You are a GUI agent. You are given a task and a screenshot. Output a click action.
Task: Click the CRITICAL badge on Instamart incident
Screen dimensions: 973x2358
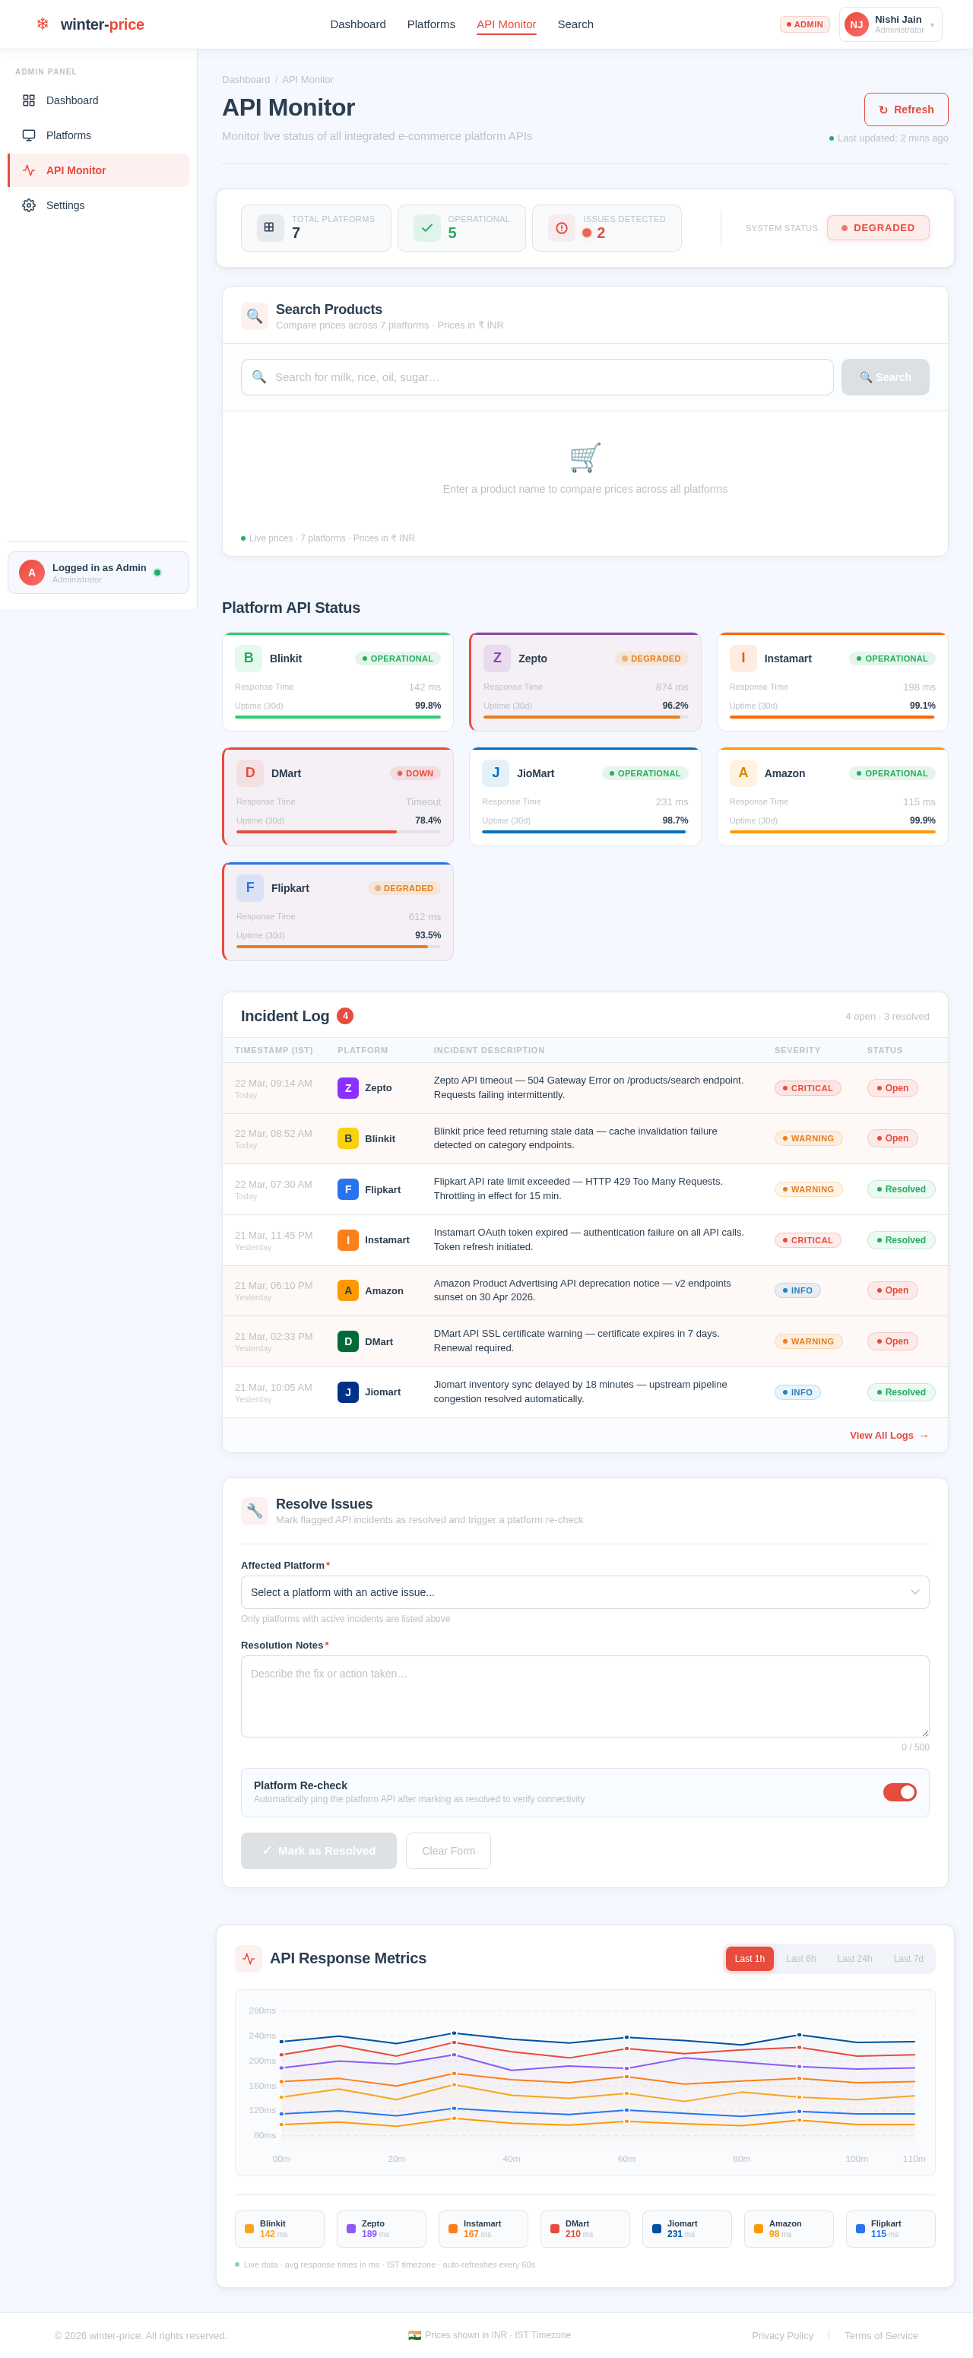(x=807, y=1240)
